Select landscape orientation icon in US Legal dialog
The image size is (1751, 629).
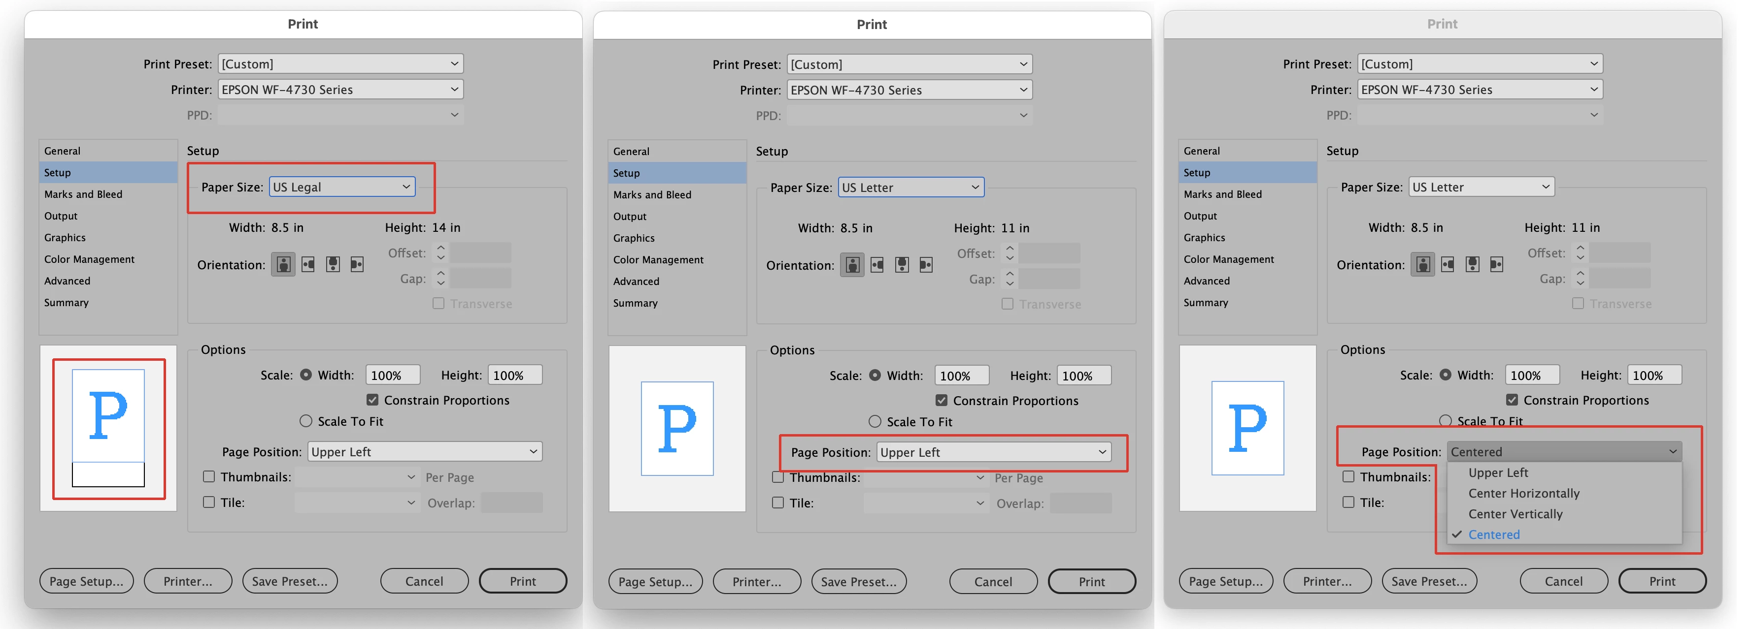308,264
